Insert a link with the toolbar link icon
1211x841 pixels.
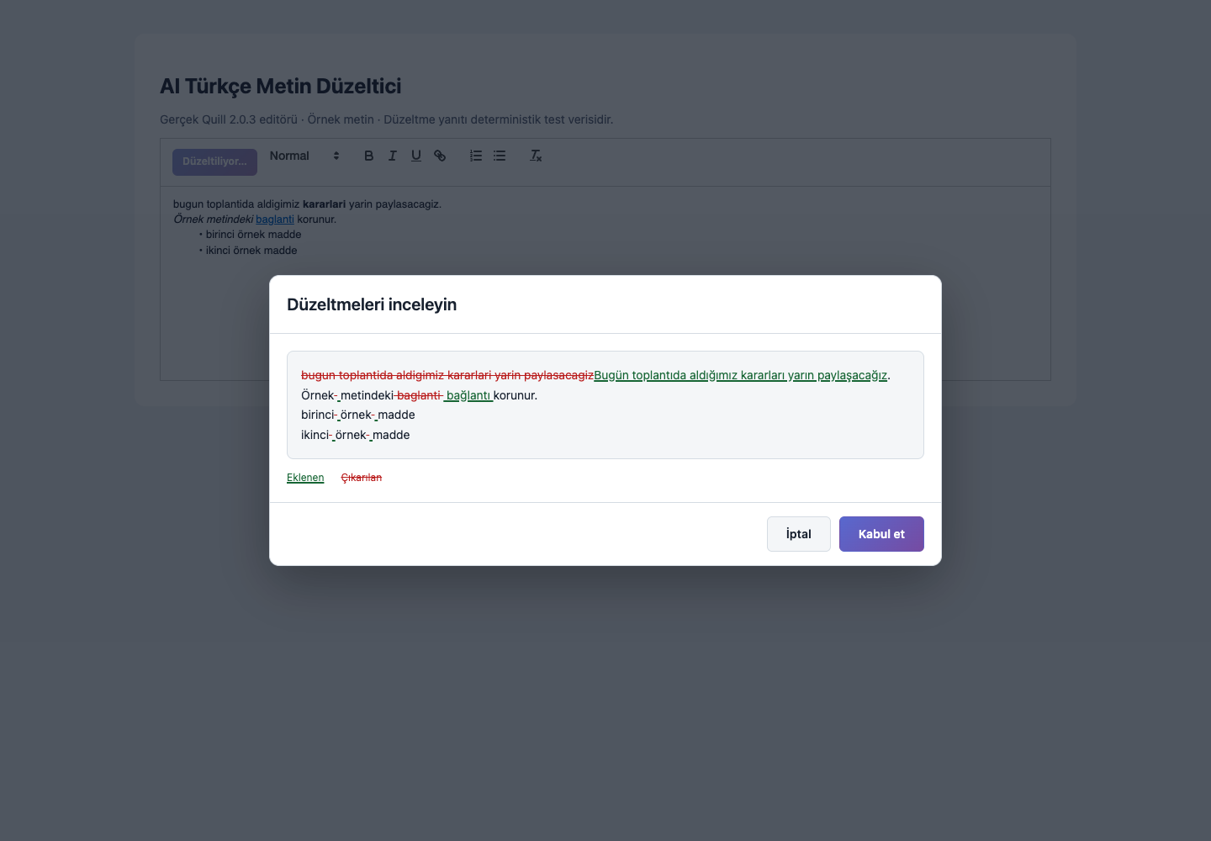[x=440, y=156]
